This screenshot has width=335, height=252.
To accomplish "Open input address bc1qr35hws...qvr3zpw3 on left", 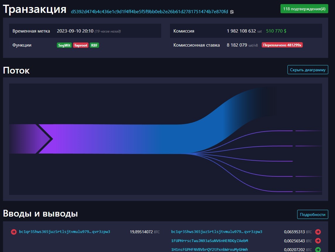I will [x=64, y=232].
